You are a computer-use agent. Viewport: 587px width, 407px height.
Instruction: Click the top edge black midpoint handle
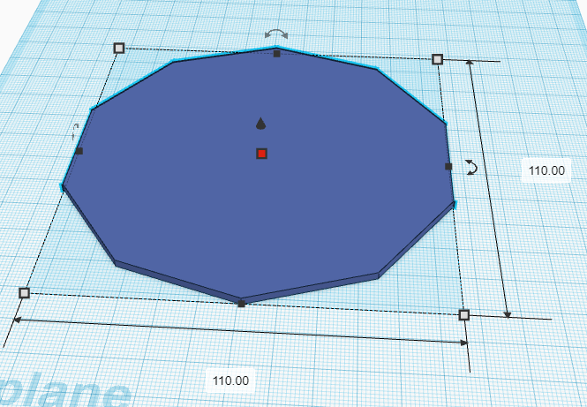click(x=276, y=54)
